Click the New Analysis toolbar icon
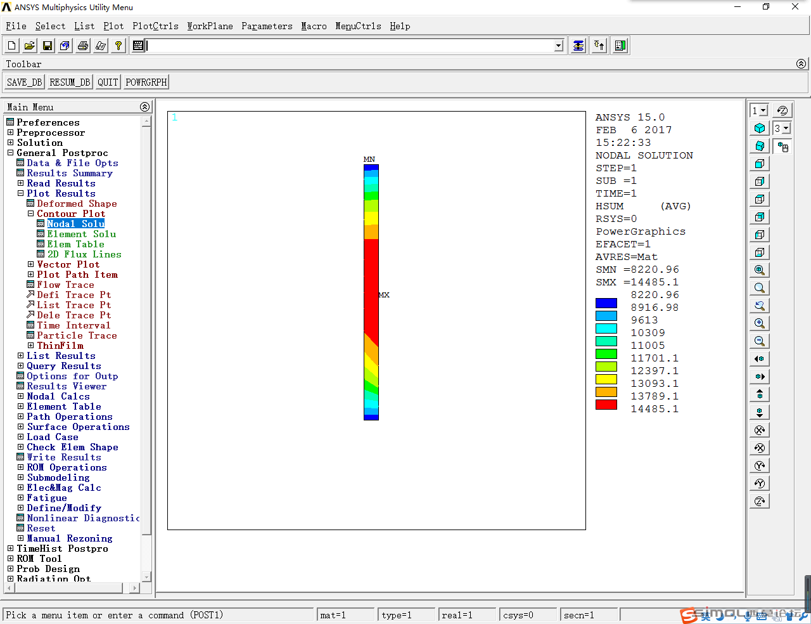The height and width of the screenshot is (624, 811). coord(12,46)
